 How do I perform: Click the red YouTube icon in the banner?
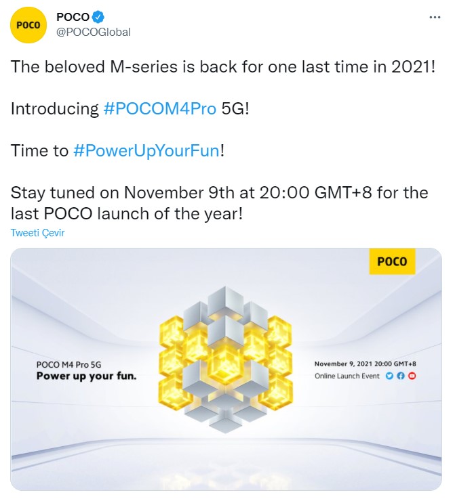click(412, 376)
